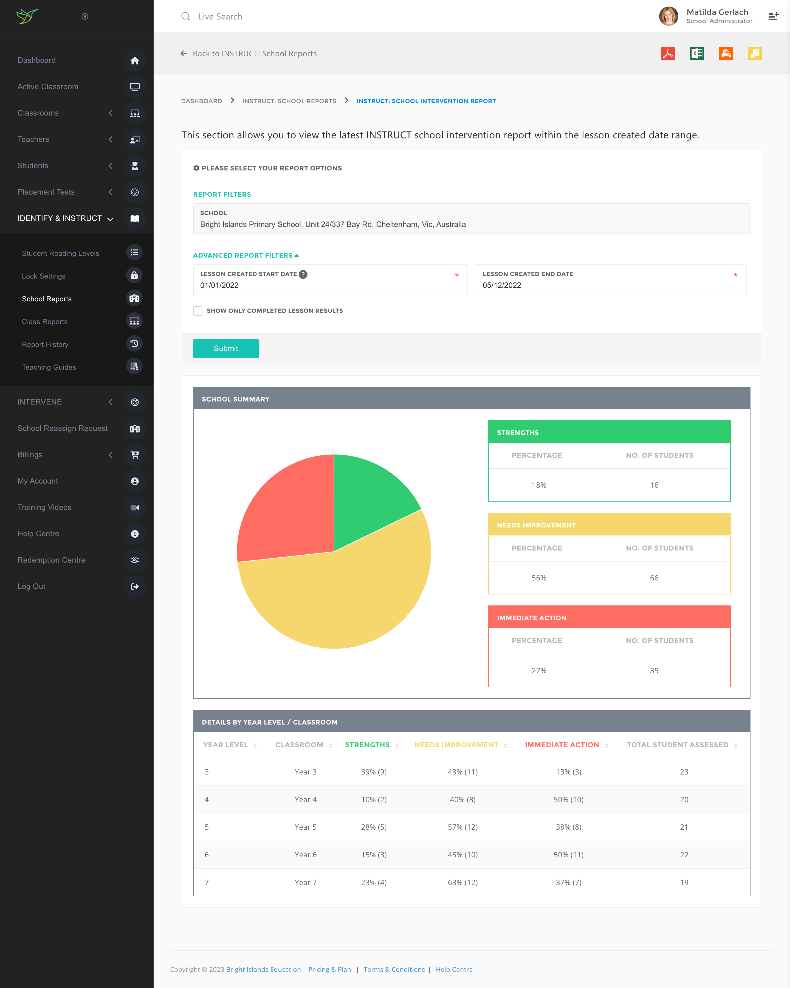
Task: Open Report History clock icon
Action: (134, 344)
